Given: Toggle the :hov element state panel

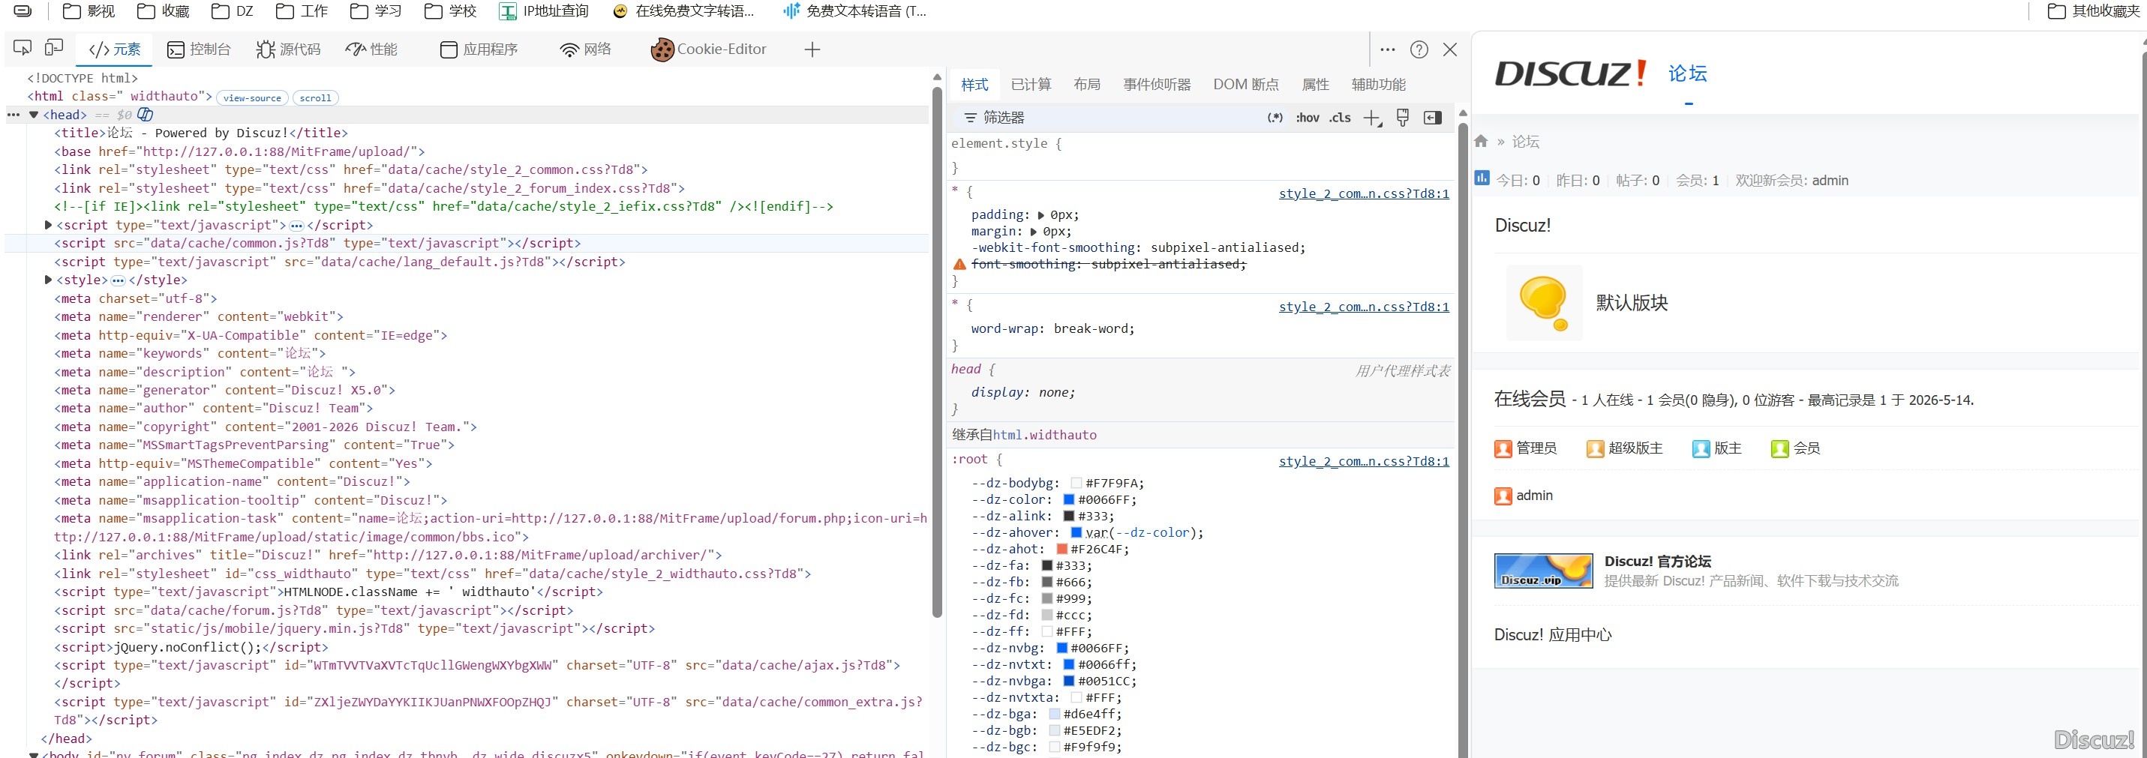Looking at the screenshot, I should tap(1308, 118).
